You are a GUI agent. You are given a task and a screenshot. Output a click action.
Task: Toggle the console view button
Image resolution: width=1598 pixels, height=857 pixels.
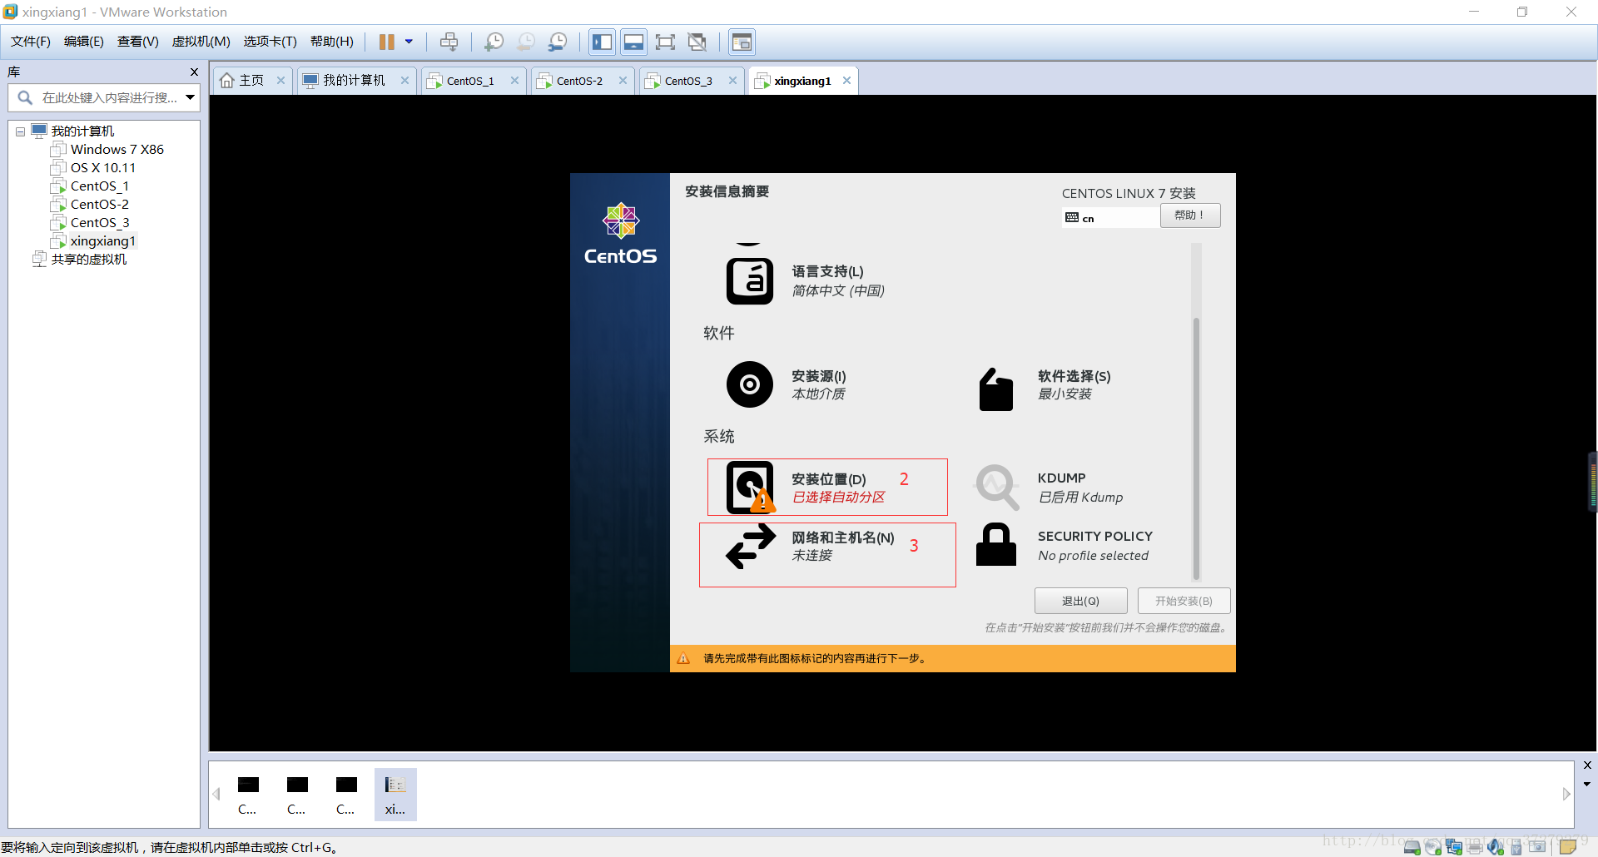[x=742, y=42]
